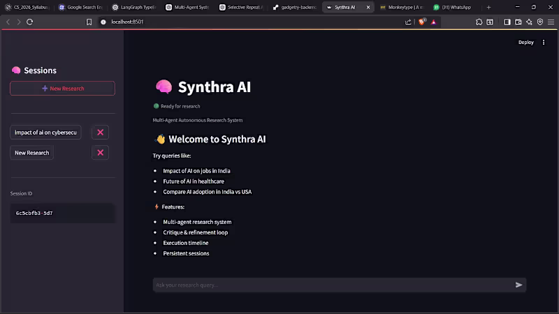Click the localhost:8501 address field
This screenshot has height=314, width=559.
pos(127,22)
